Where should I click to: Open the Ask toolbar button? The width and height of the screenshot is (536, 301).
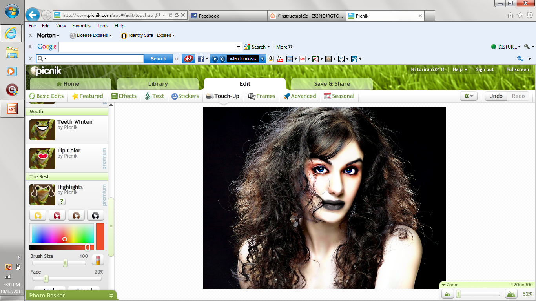[188, 59]
